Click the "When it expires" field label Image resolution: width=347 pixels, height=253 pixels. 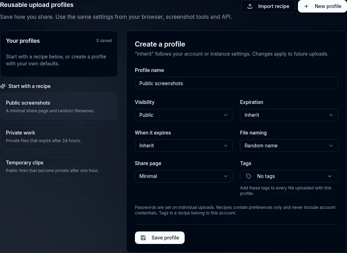tap(153, 133)
